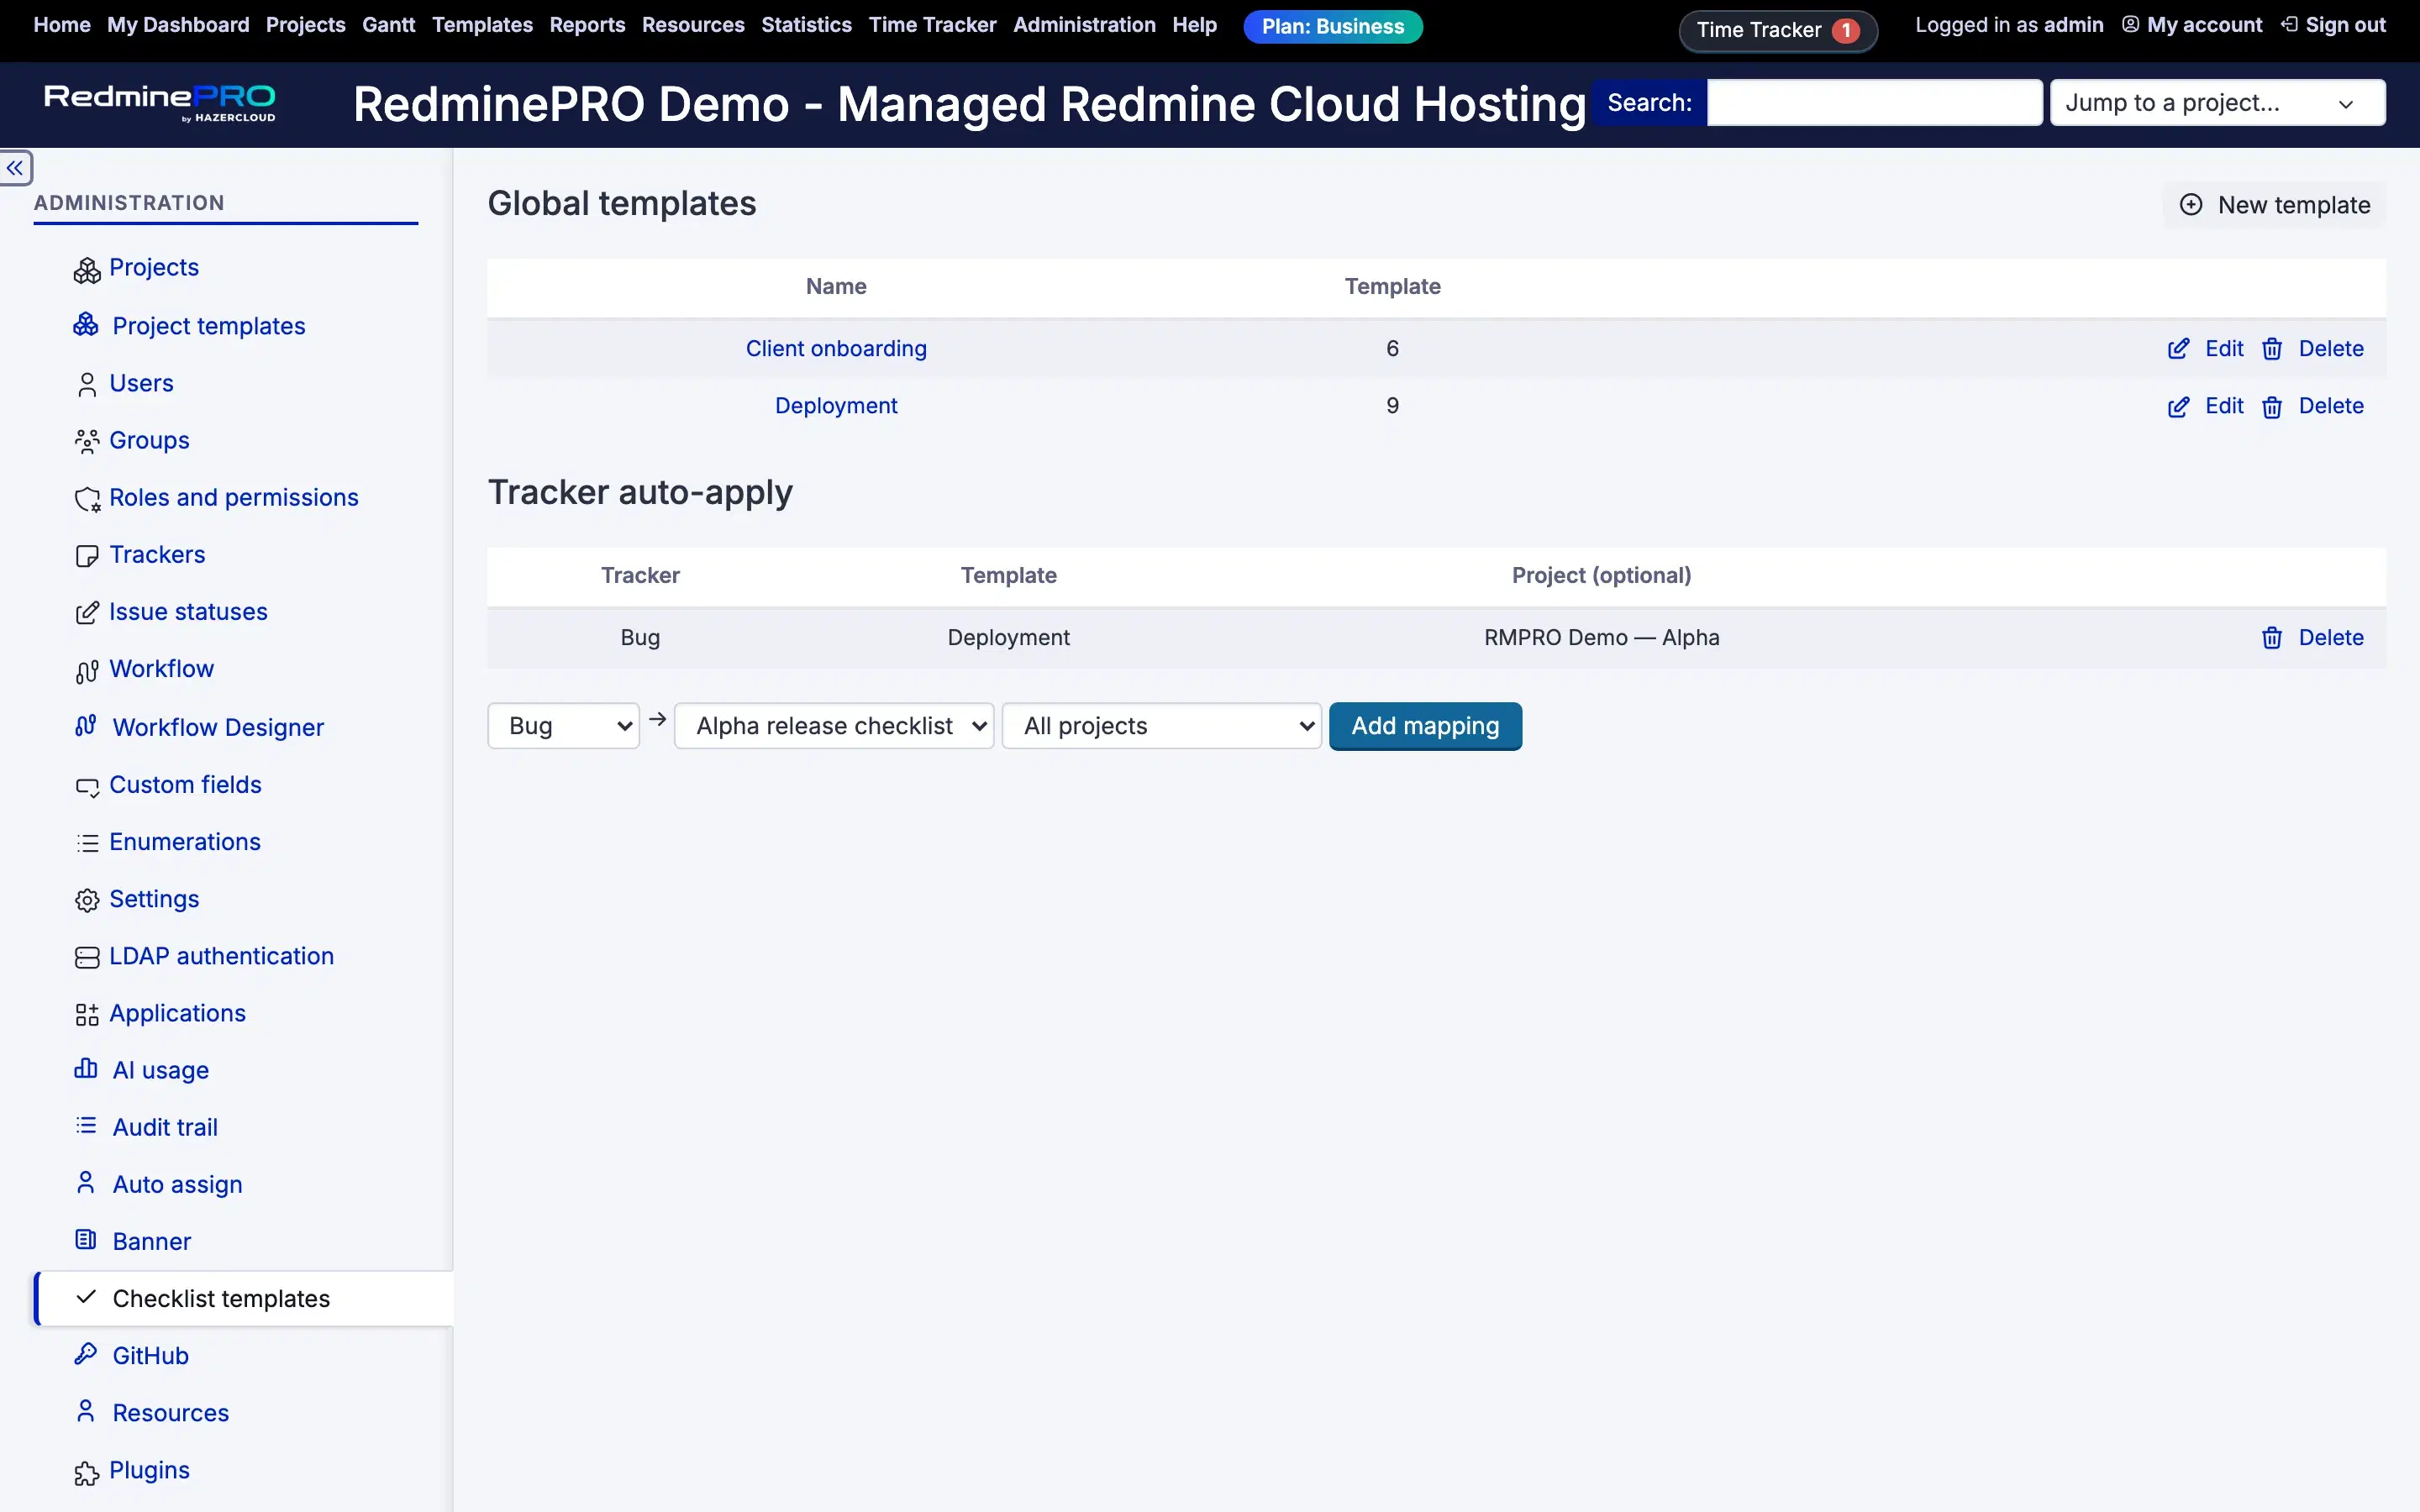Open Custom fields in sidebar
Image resolution: width=2420 pixels, height=1512 pixels.
pyautogui.click(x=185, y=785)
